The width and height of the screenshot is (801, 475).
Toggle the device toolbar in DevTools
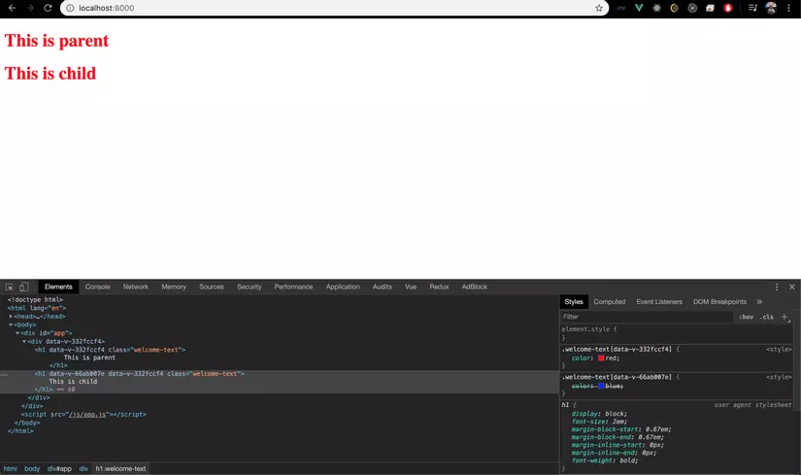tap(24, 287)
